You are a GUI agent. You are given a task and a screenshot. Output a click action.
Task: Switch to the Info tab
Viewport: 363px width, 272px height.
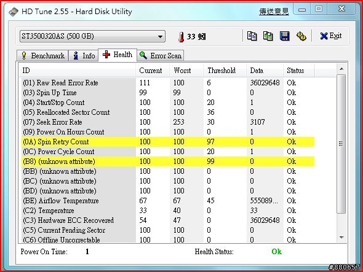pyautogui.click(x=84, y=56)
